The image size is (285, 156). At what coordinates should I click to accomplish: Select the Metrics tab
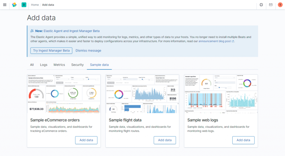(x=59, y=65)
